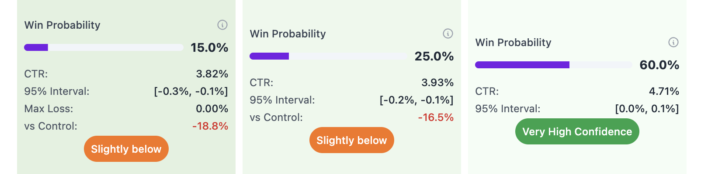Screen dimensions: 708x174
Task: Click info icon on 25.0% Win Probability card
Action: click(x=448, y=33)
